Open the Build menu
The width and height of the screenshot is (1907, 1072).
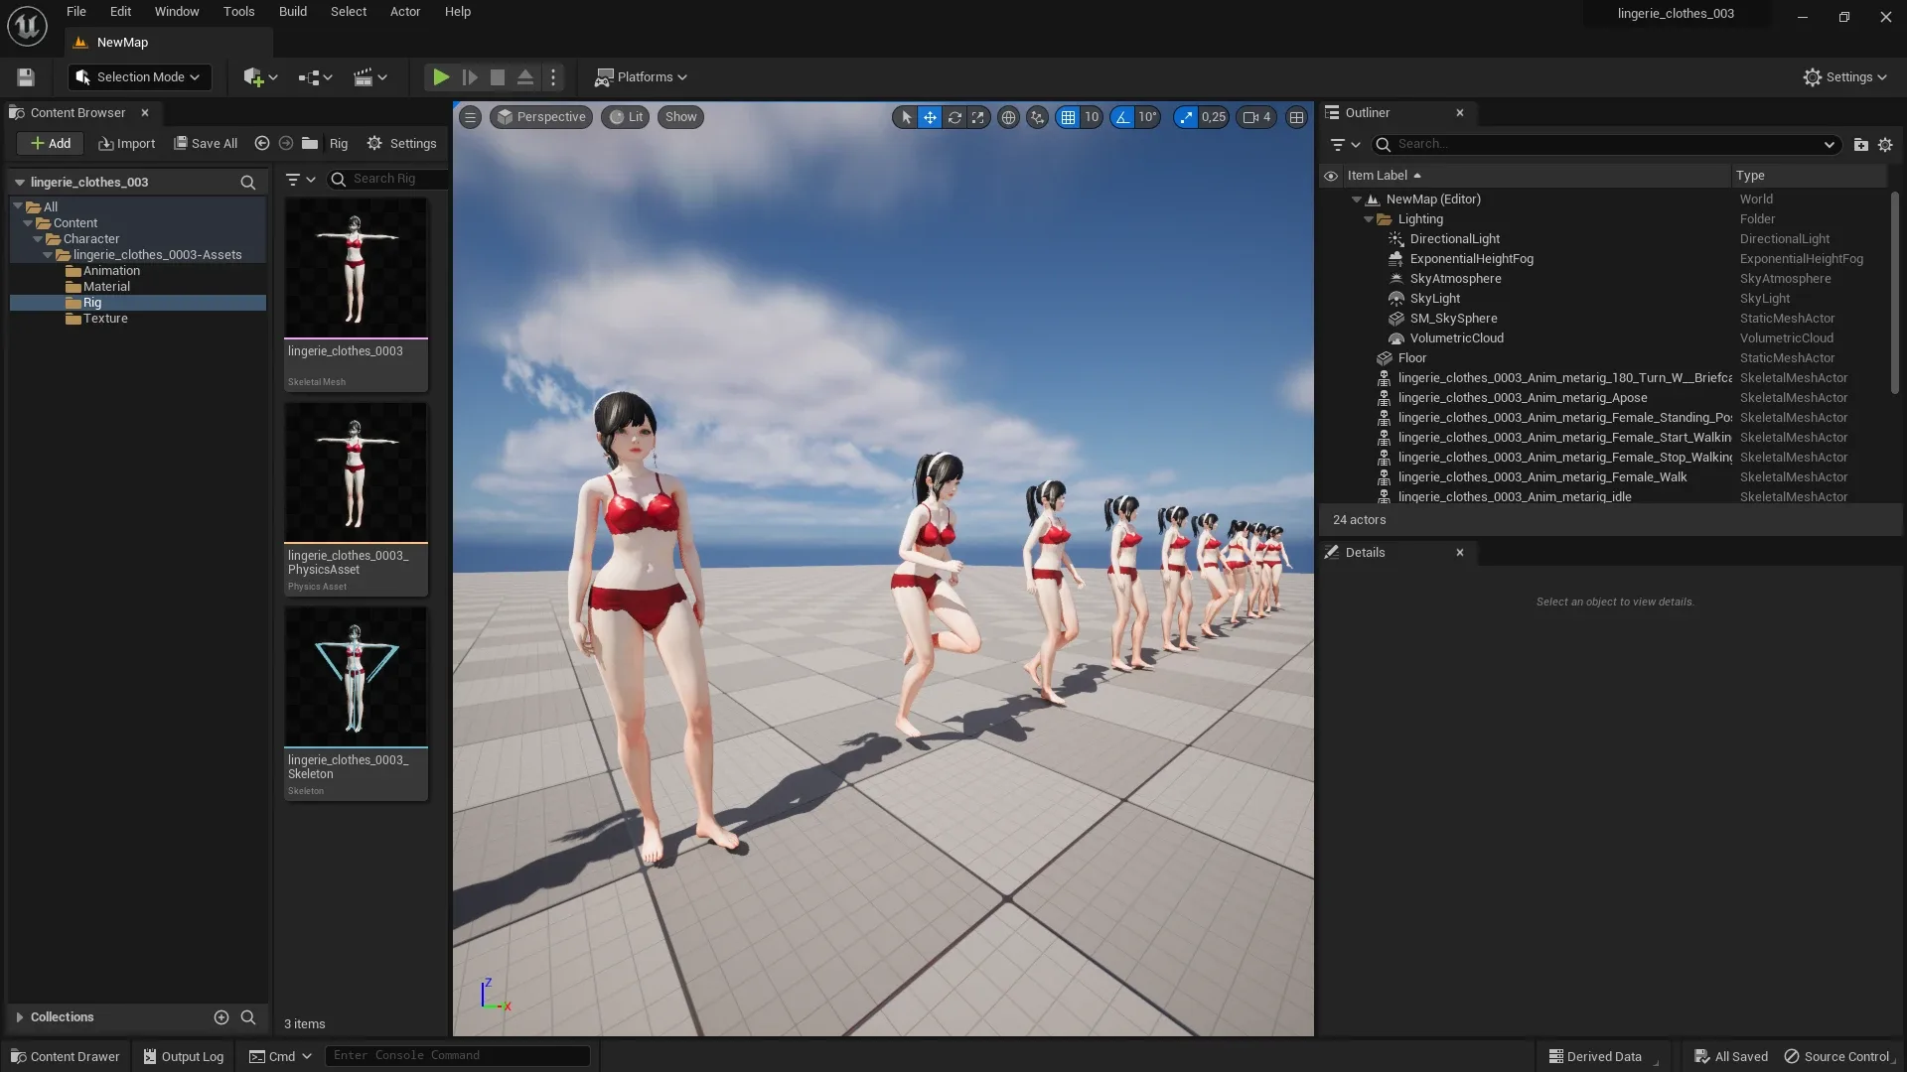click(x=292, y=12)
